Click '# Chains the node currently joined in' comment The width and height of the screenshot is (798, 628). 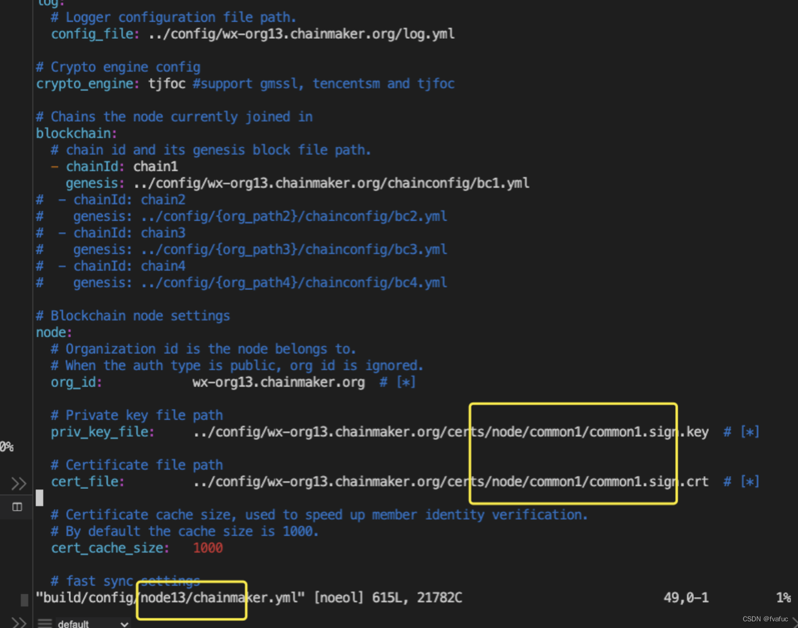click(x=174, y=117)
